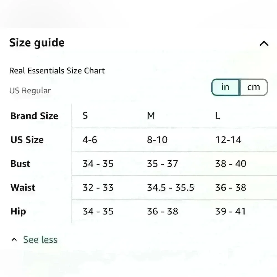Click the US Regular label
This screenshot has height=277, width=277.
coord(30,91)
